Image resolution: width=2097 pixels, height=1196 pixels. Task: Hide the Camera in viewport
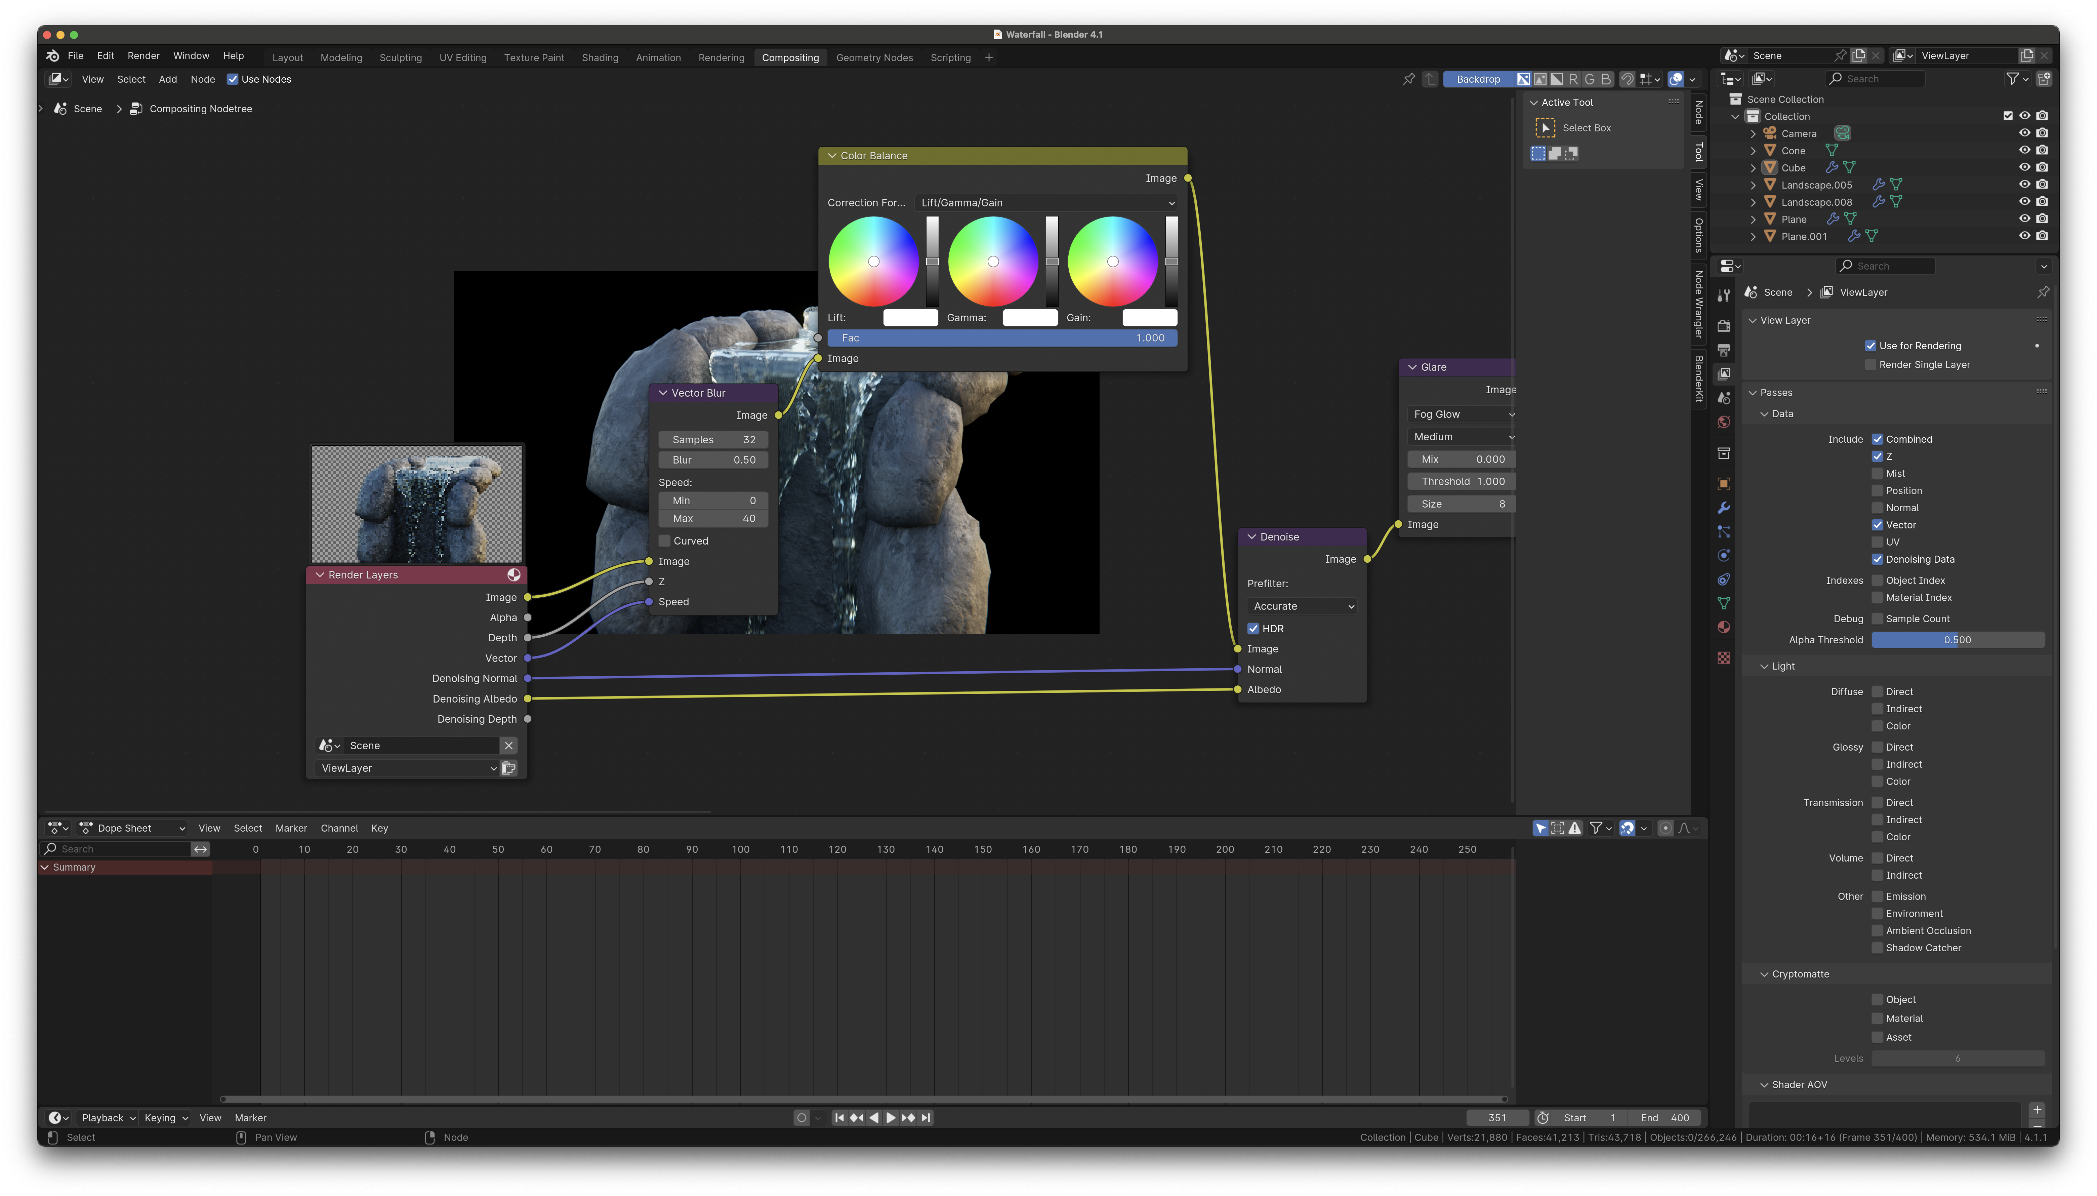pos(2025,133)
